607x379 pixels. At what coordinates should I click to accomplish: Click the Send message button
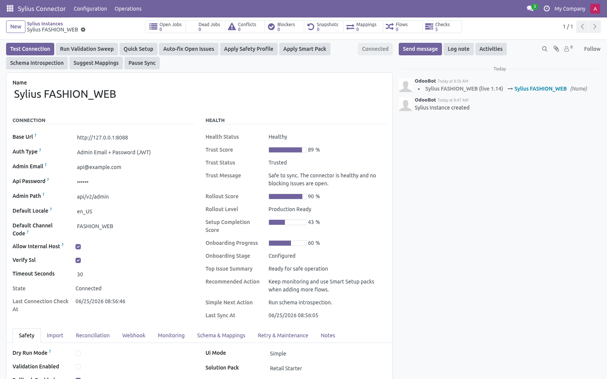pos(420,49)
